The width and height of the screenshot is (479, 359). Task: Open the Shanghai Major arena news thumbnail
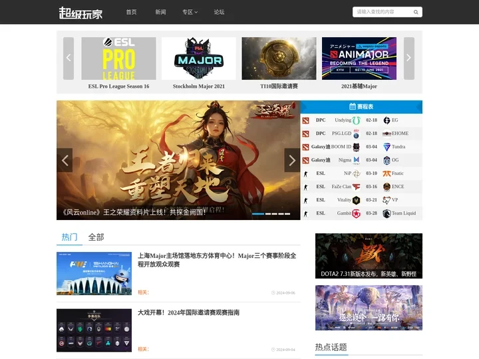point(94,273)
